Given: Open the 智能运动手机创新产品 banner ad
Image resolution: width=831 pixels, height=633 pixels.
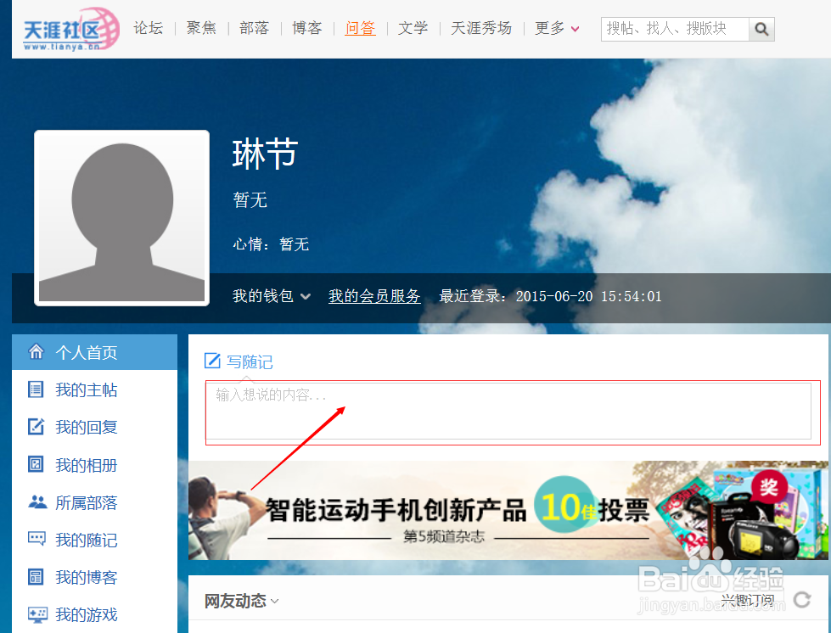Looking at the screenshot, I should click(x=508, y=510).
